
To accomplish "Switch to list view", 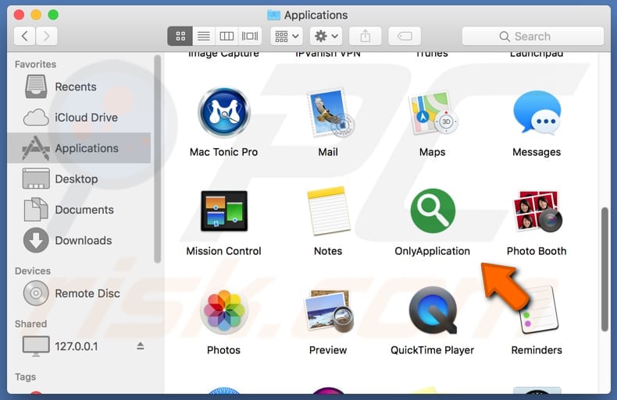I will coord(203,36).
